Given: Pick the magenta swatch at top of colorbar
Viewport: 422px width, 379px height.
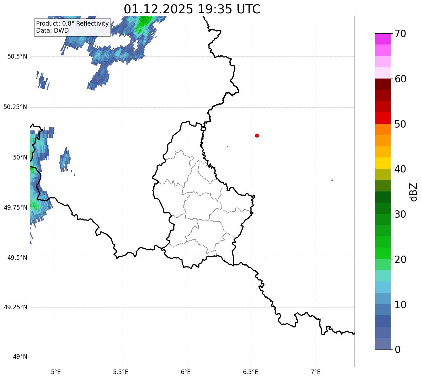Looking at the screenshot, I should 383,39.
